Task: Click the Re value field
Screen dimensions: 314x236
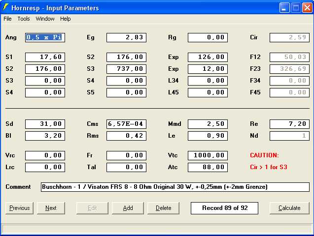Action: [289, 124]
